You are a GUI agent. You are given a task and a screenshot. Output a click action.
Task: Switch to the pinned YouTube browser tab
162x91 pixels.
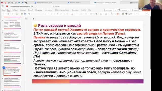[x=2, y=3]
